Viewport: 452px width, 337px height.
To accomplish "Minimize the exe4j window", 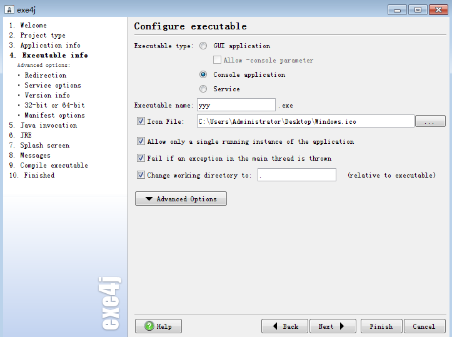I will [397, 10].
